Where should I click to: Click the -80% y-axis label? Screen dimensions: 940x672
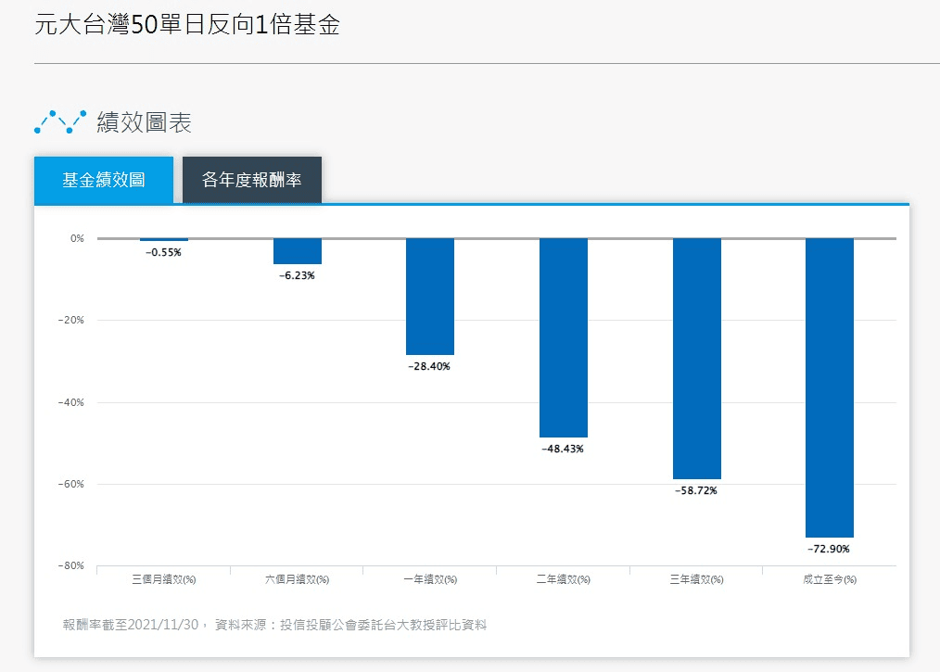tap(71, 566)
